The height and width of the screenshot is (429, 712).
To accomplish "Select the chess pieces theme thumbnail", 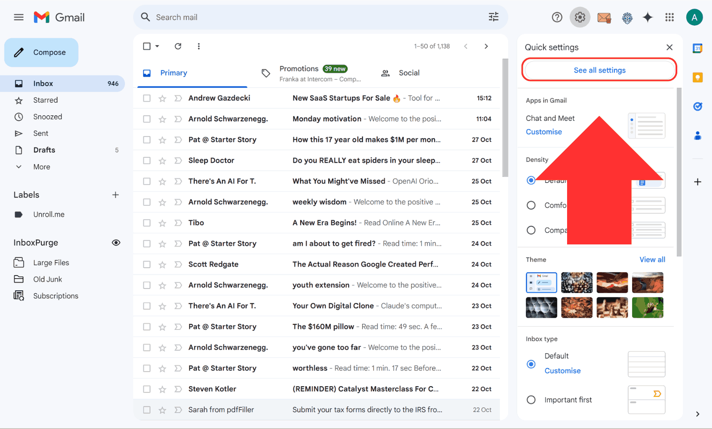I will [x=612, y=308].
